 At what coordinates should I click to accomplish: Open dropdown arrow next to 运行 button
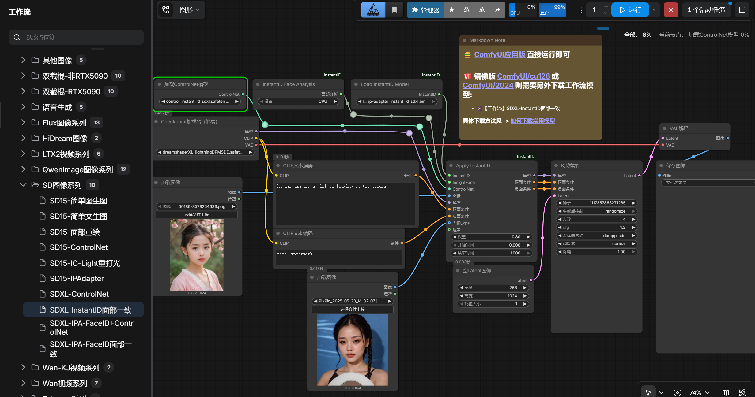pos(654,10)
